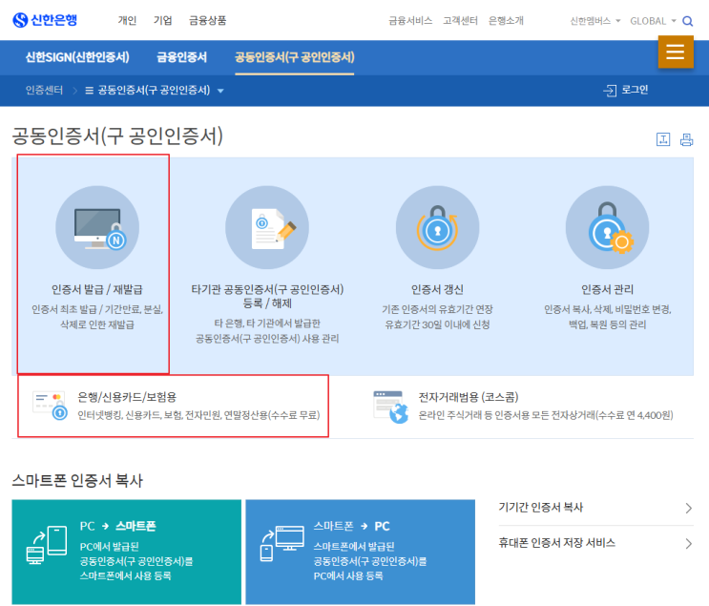This screenshot has width=709, height=606.
Task: Open 휴대폰 인증서 저장 서비스 chevron
Action: 688,543
